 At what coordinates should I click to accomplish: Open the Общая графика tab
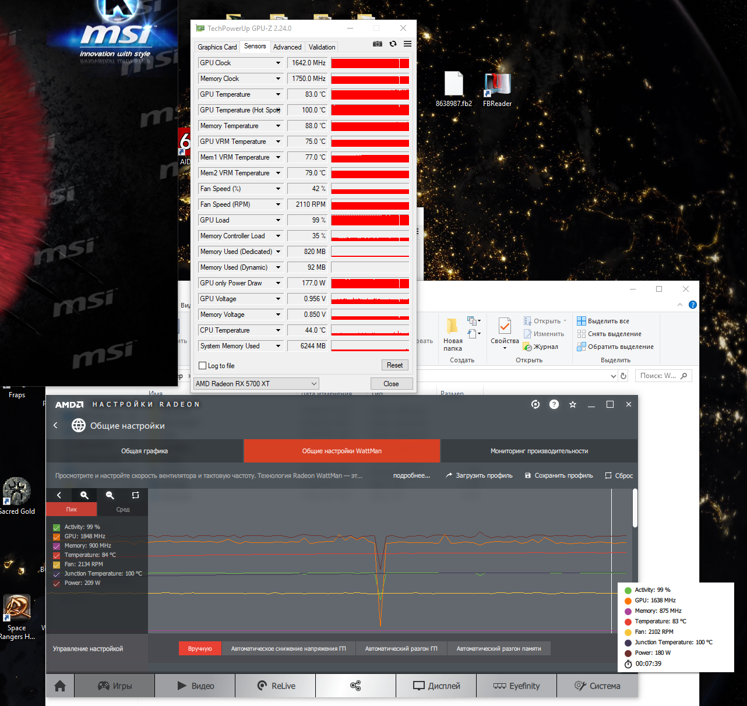point(145,451)
